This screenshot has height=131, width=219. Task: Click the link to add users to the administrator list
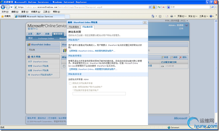tap(93, 69)
